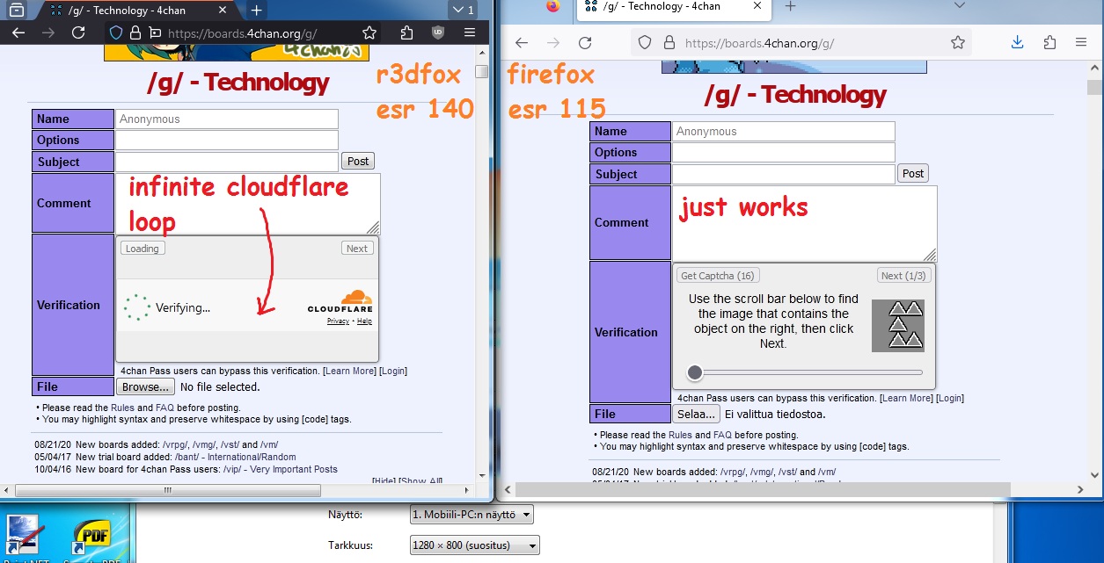Expand the Näyttö display dropdown
The image size is (1104, 563).
pos(472,514)
